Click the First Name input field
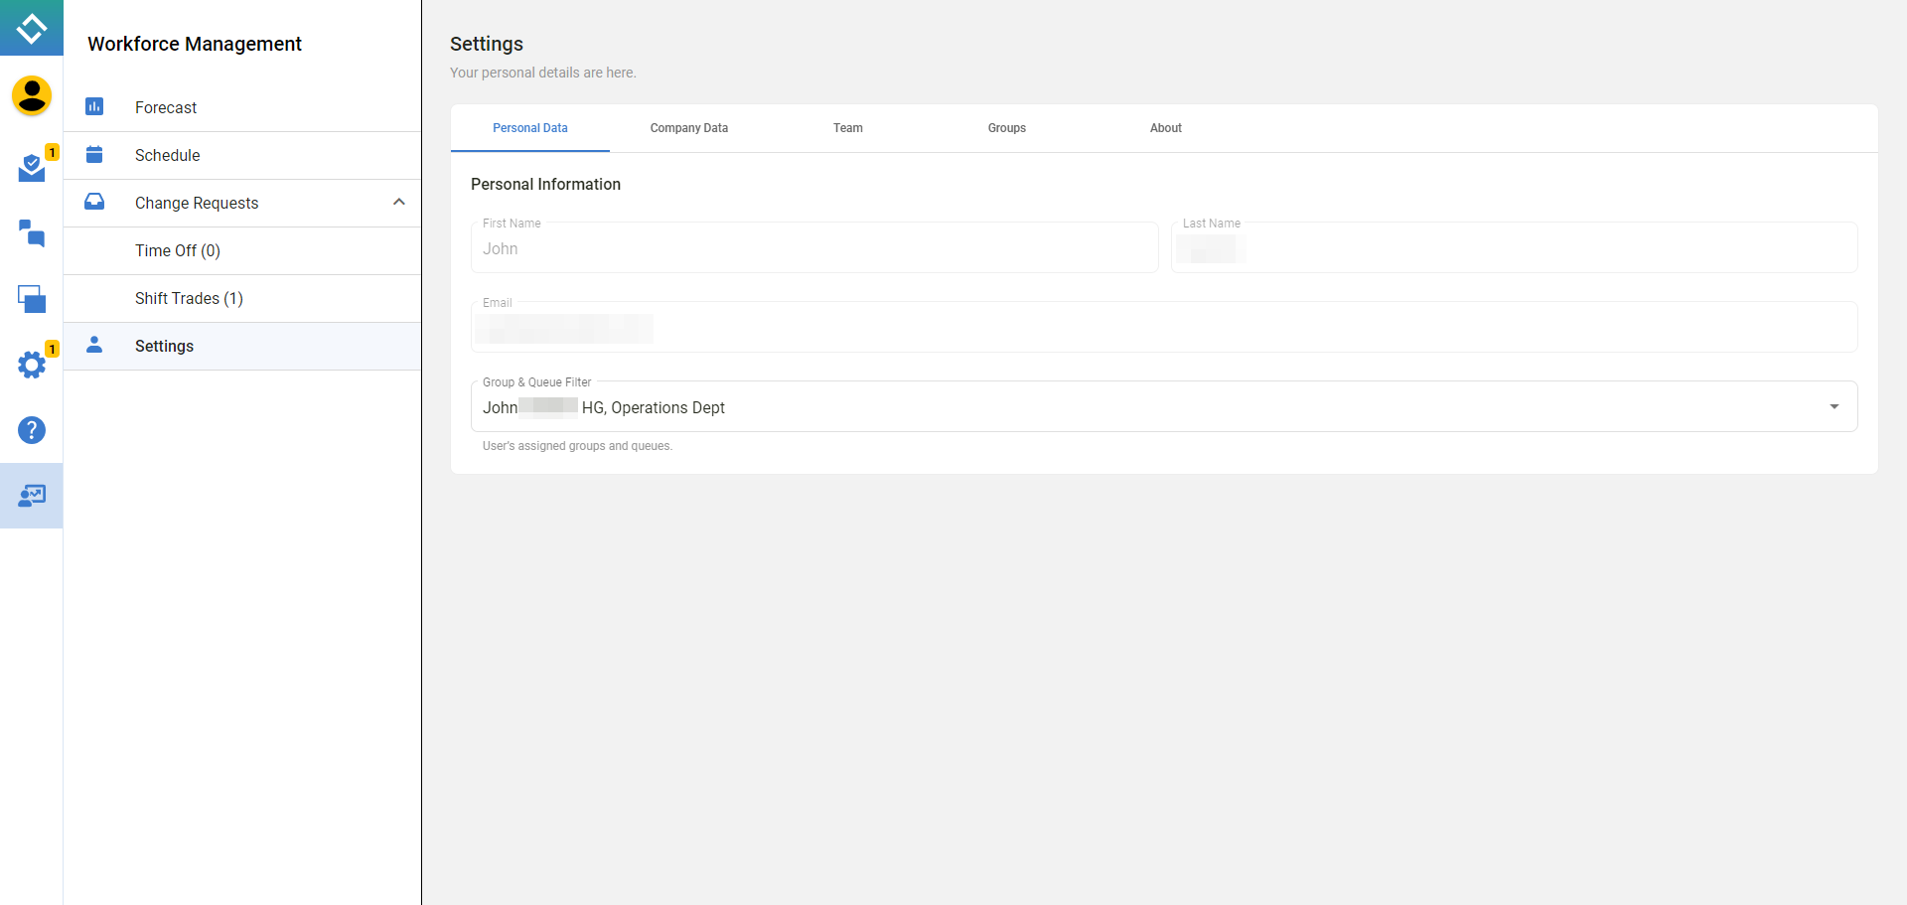 click(x=814, y=249)
